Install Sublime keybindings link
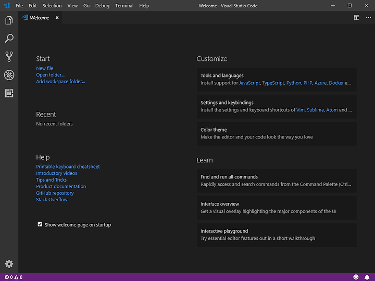Viewport: 375px width, 281px height. (x=315, y=110)
